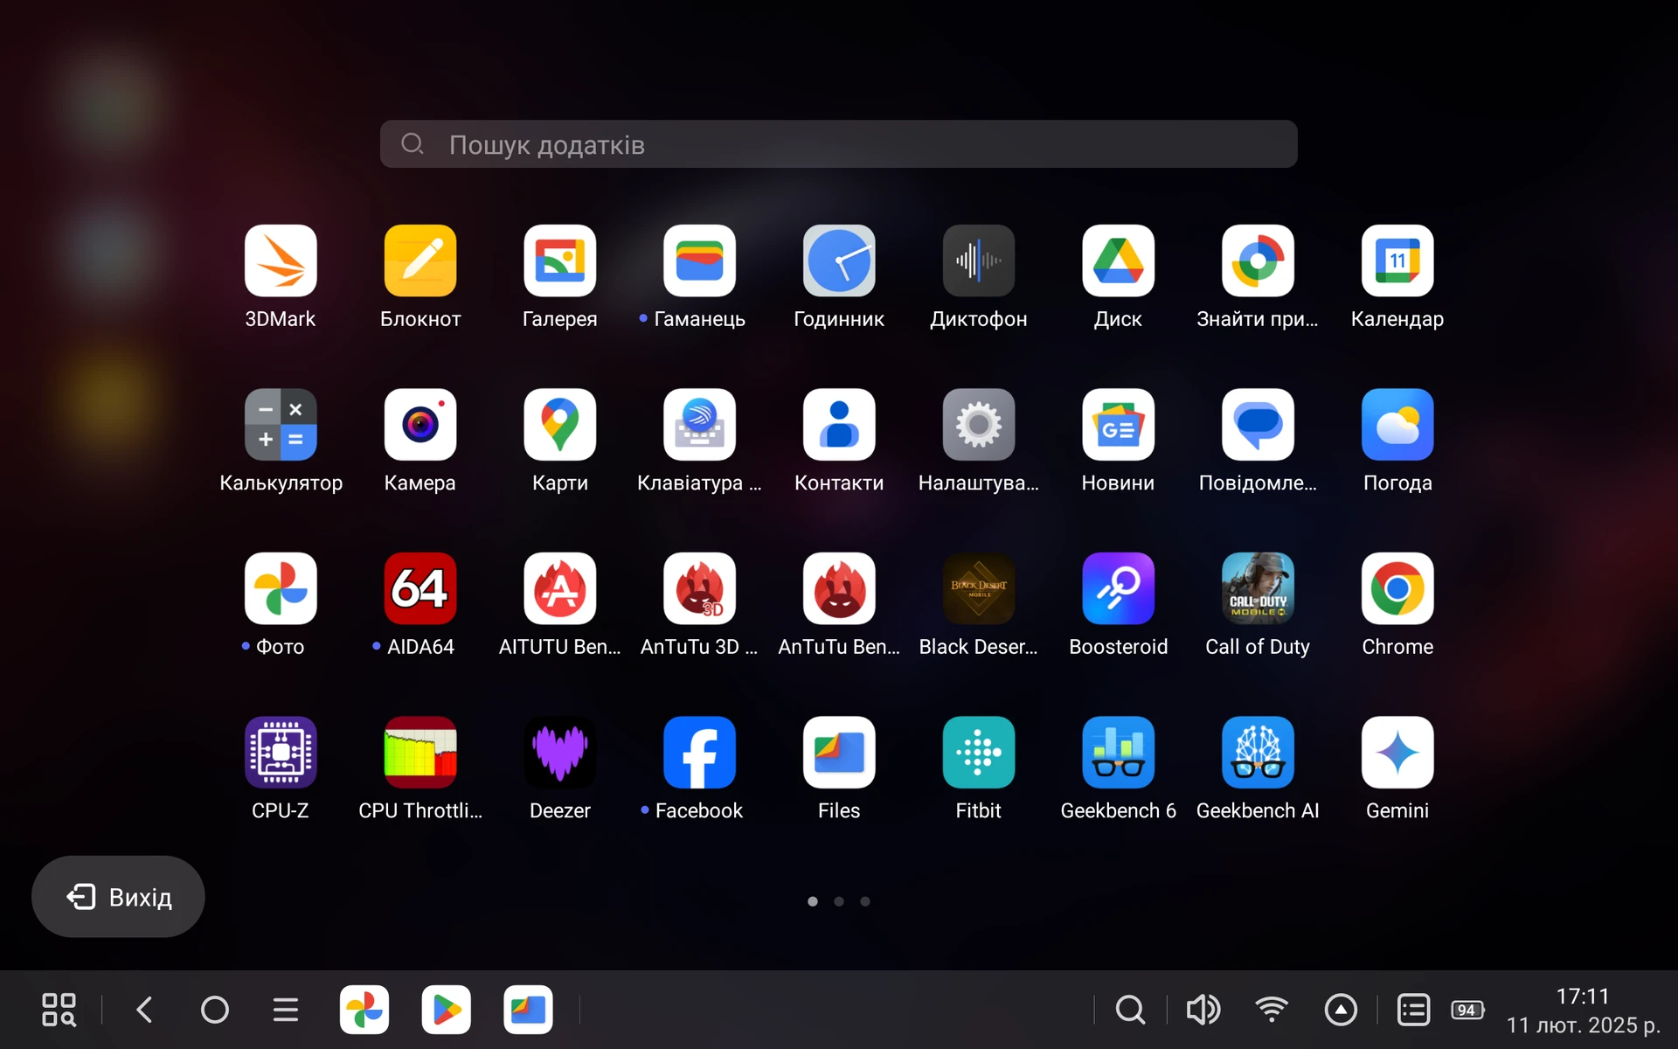
Task: Open the Гаманець wallet app
Action: point(699,261)
